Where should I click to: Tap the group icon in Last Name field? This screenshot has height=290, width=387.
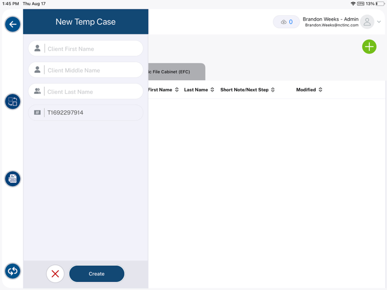[37, 91]
